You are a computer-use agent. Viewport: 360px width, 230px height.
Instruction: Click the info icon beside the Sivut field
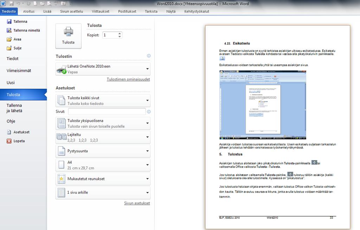click(149, 111)
